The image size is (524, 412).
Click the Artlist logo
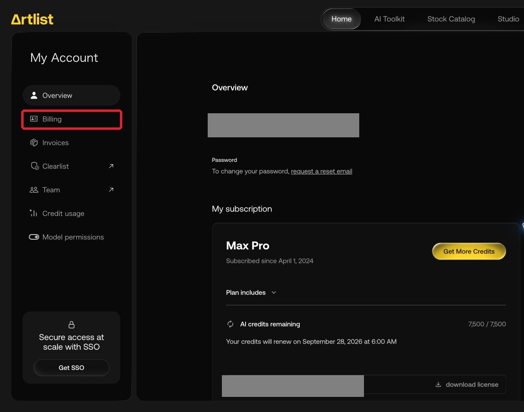[32, 19]
